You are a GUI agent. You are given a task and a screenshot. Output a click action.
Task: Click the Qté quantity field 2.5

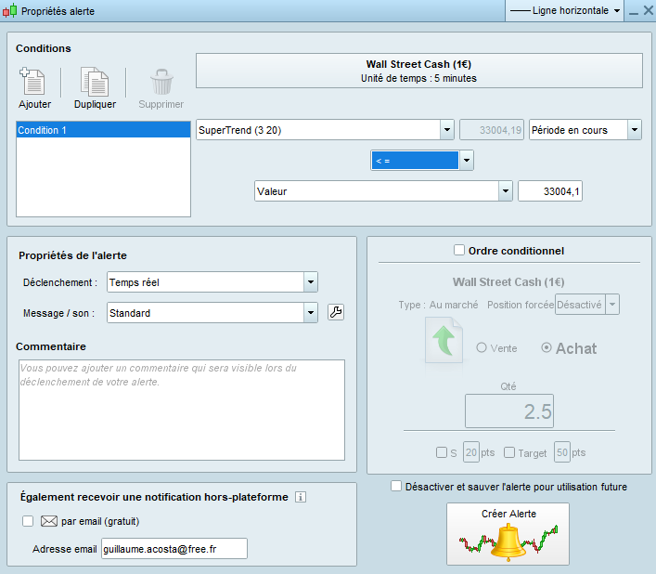pyautogui.click(x=509, y=411)
